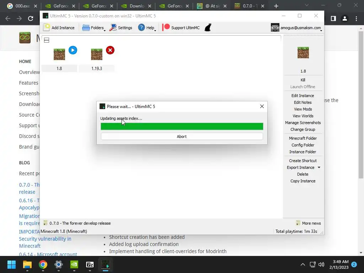Click the sidebar grass block instance icon
The image size is (364, 273).
(303, 53)
